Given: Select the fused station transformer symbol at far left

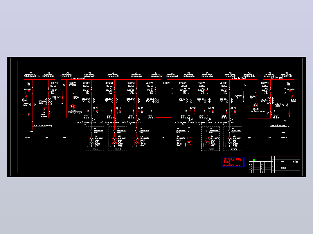Looking at the screenshot, I should click(x=26, y=96).
